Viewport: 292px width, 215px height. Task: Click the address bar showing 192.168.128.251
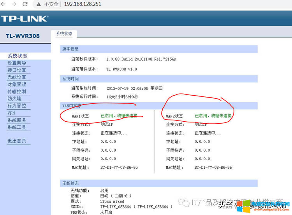(x=83, y=4)
